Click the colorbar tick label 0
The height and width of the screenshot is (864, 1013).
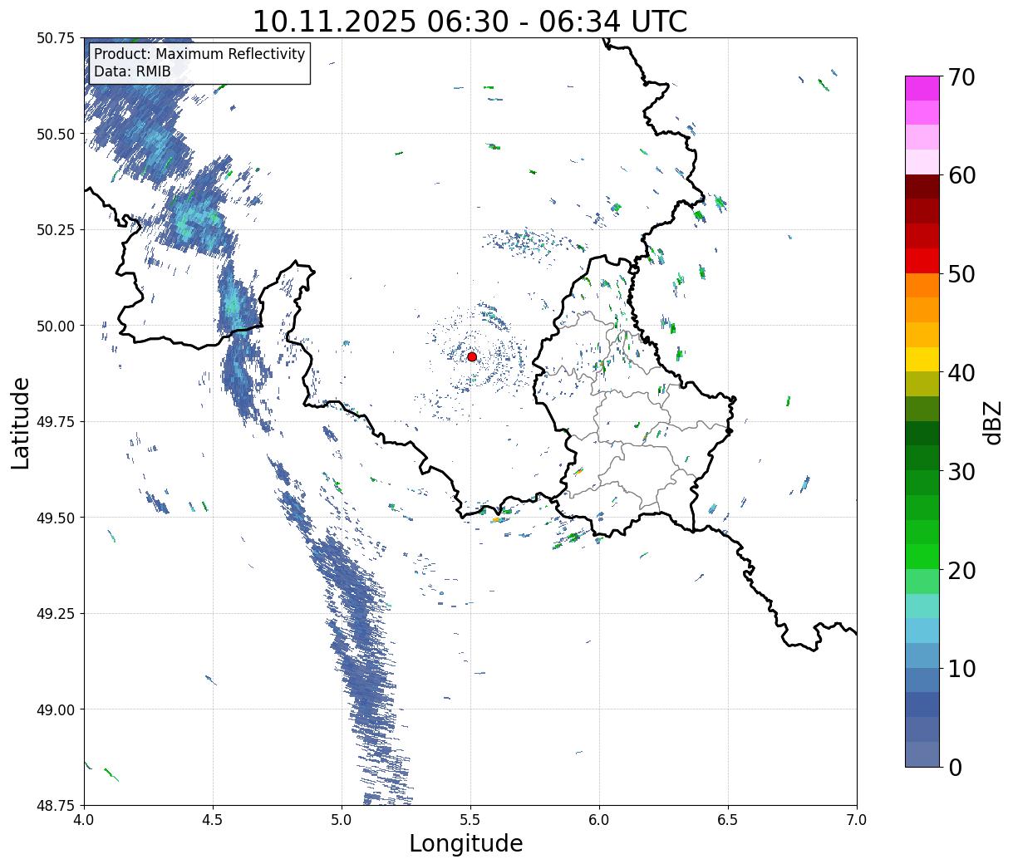pos(954,767)
